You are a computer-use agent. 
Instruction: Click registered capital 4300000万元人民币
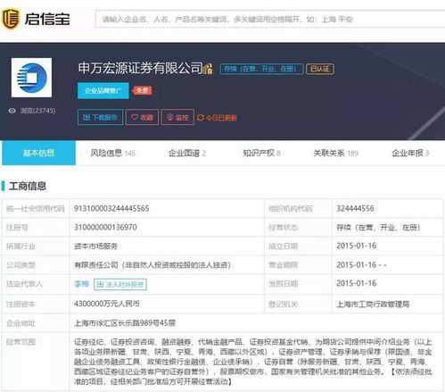pyautogui.click(x=107, y=304)
